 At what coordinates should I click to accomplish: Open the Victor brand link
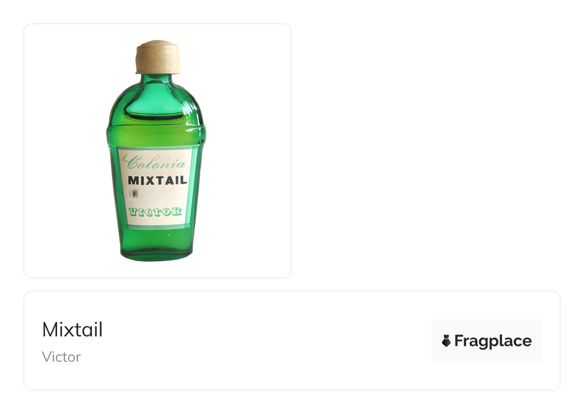point(61,357)
